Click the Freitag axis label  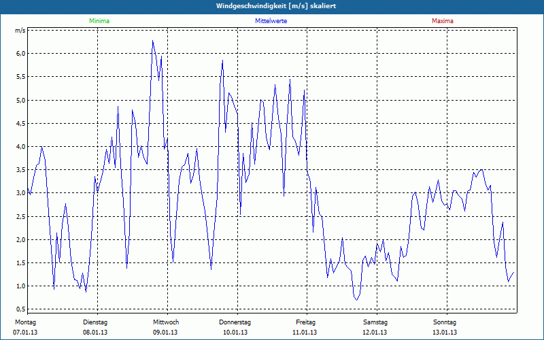pyautogui.click(x=305, y=322)
